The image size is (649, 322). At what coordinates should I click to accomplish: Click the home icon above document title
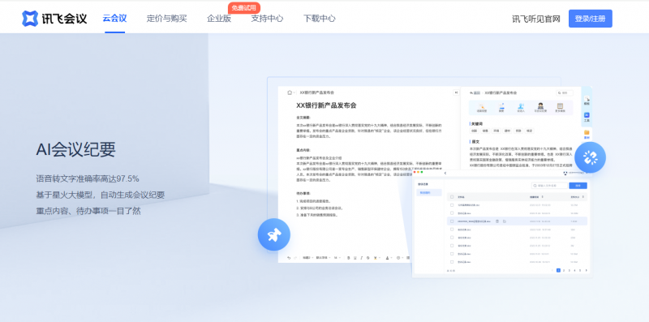(x=290, y=92)
